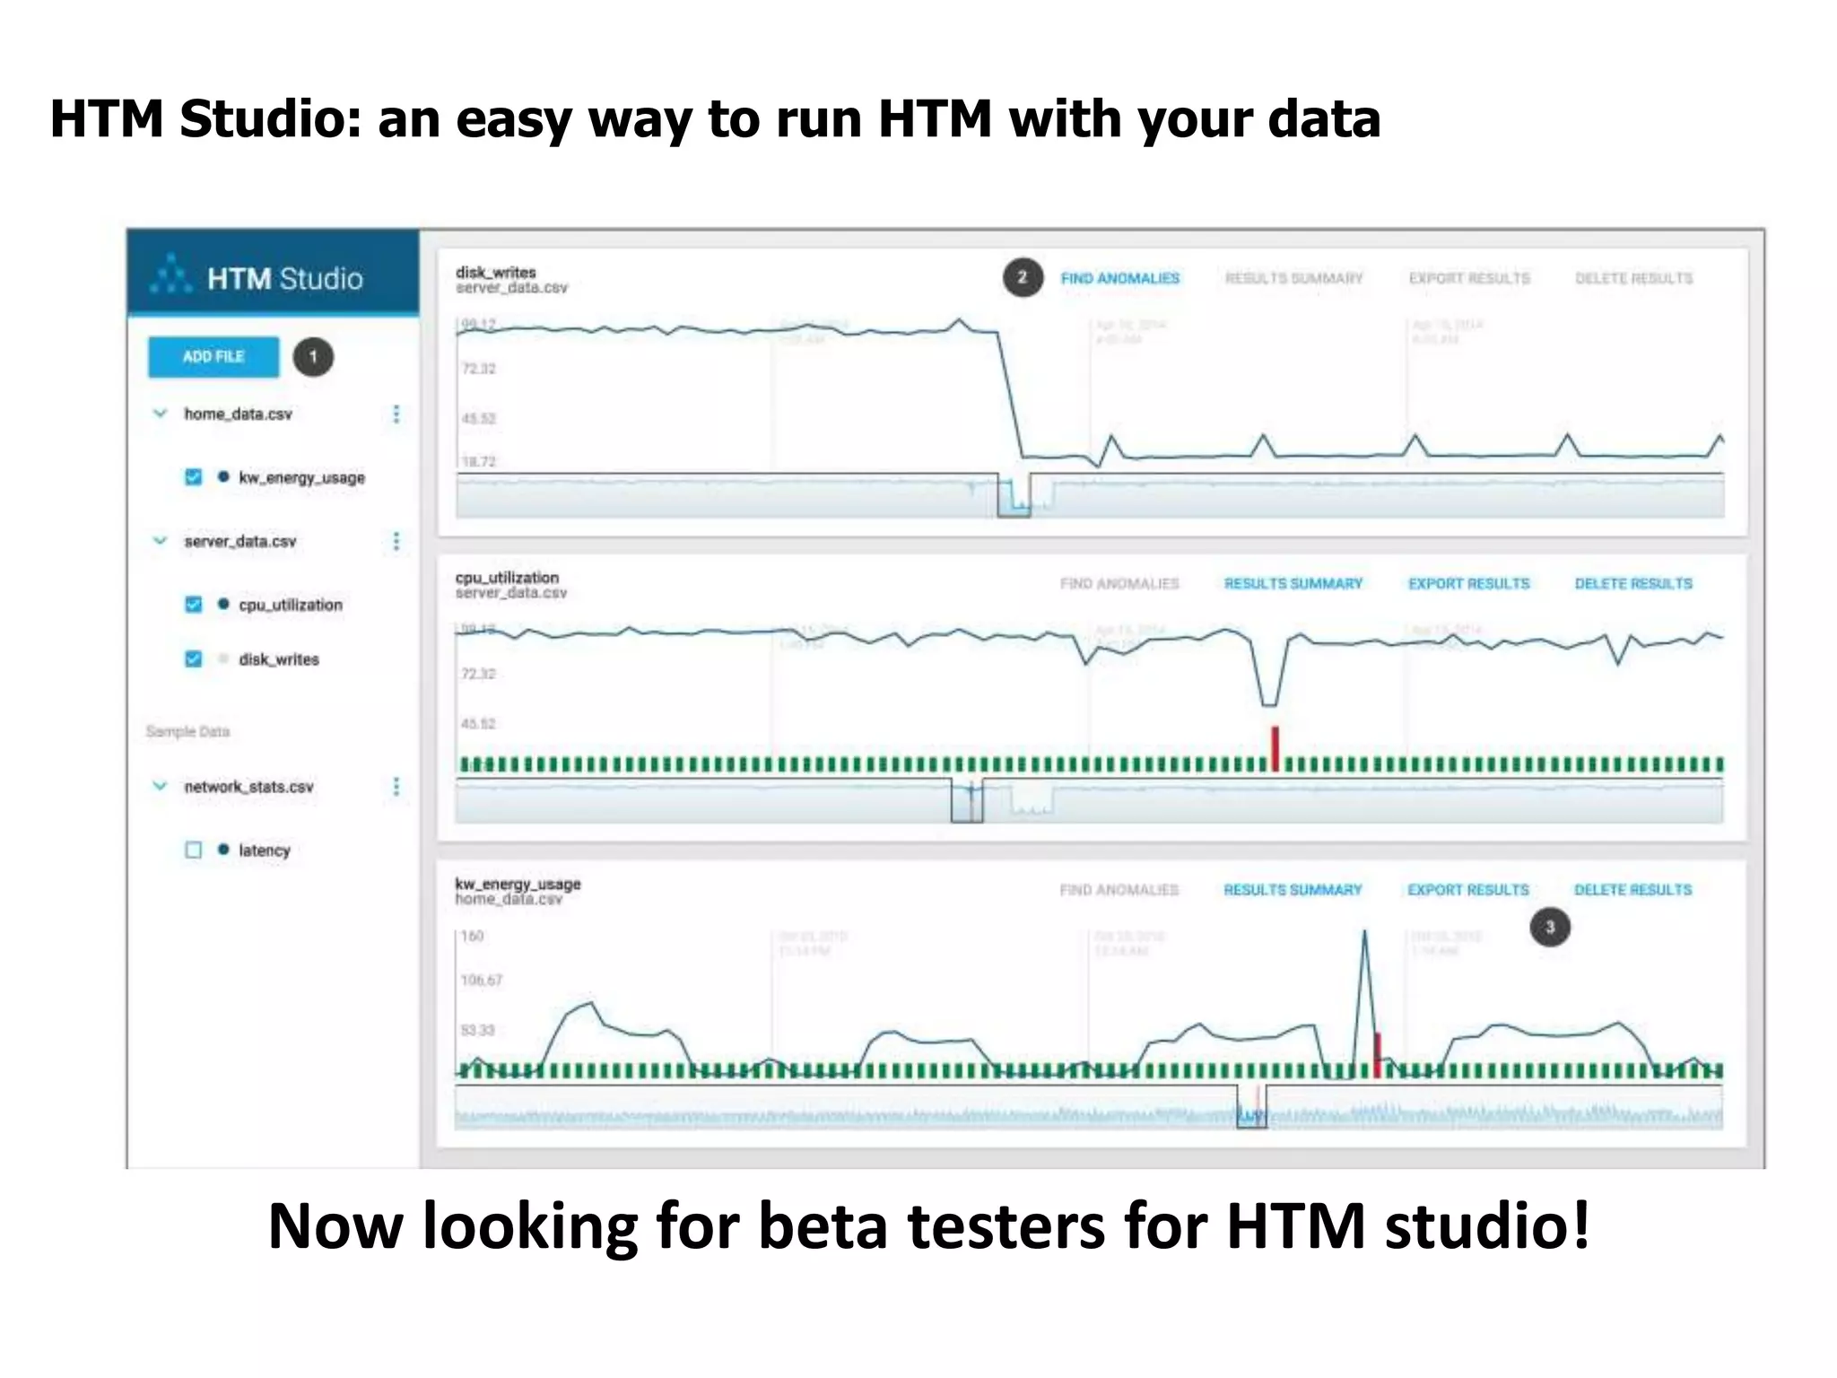
Task: Open RESULTS SUMMARY for kw_energy_usage
Action: [x=1293, y=889]
